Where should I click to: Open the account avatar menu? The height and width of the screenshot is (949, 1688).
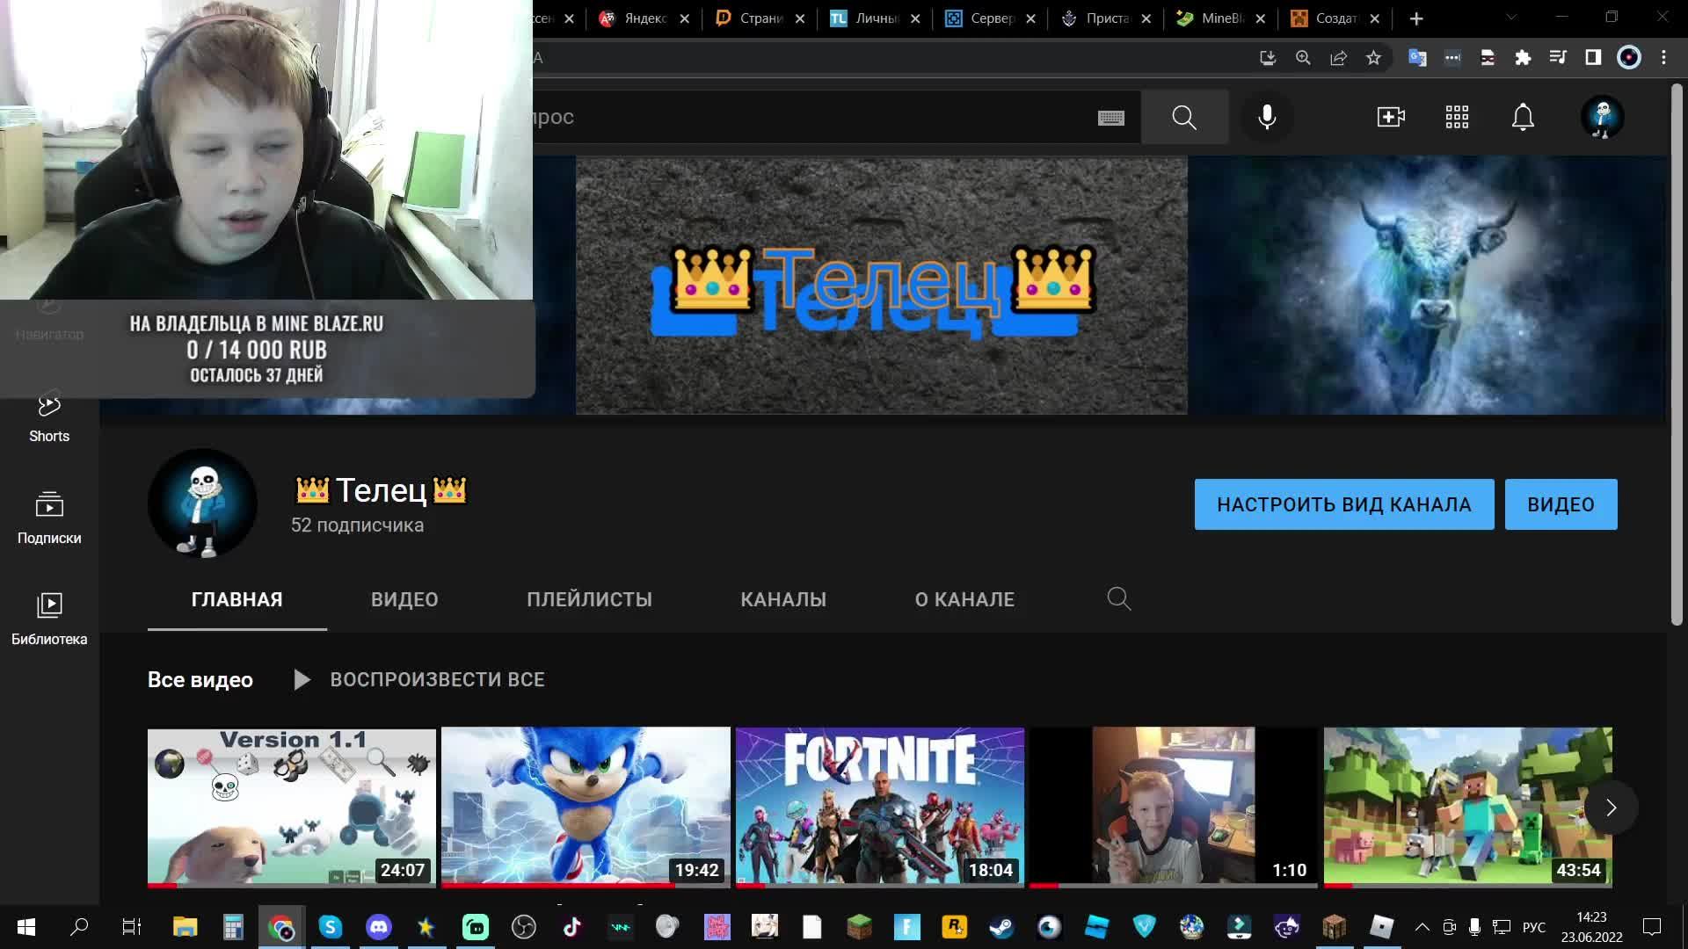pos(1602,117)
